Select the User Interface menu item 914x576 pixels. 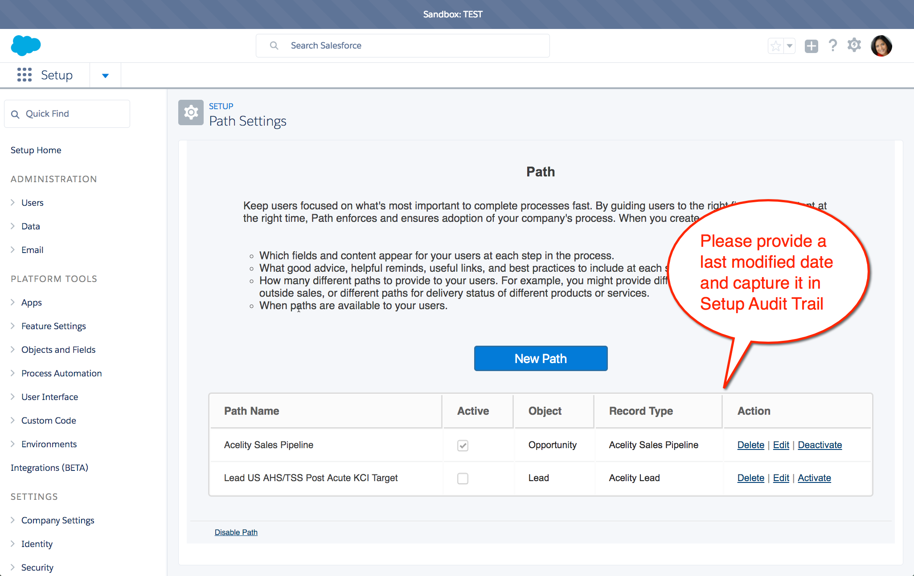coord(50,396)
